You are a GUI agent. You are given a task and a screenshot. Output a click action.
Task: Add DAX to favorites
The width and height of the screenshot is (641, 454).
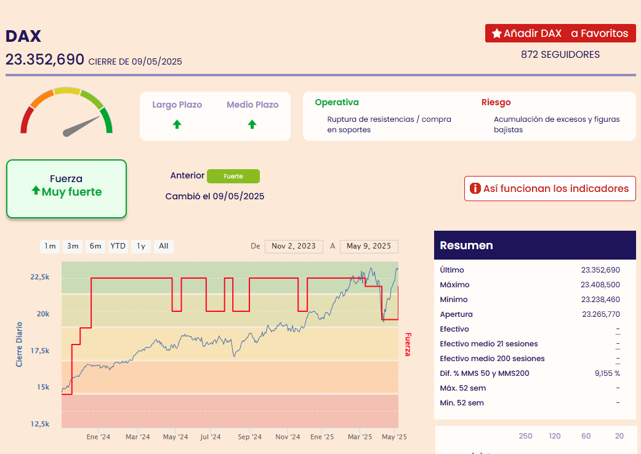560,33
